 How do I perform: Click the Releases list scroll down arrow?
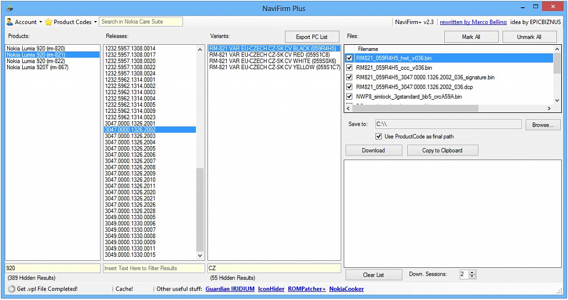[x=200, y=256]
